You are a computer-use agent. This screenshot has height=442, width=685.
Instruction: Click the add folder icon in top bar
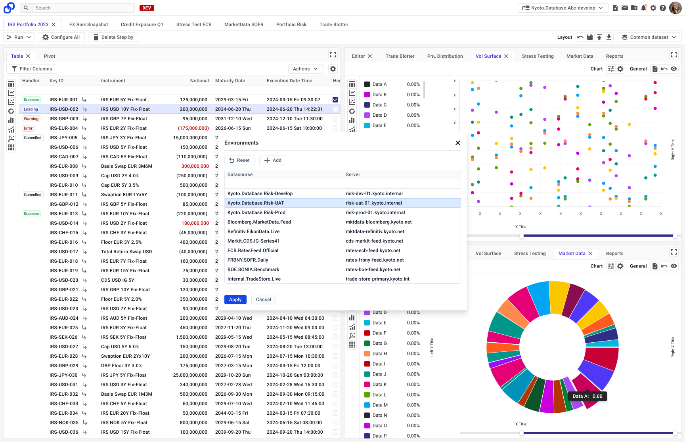pos(634,8)
